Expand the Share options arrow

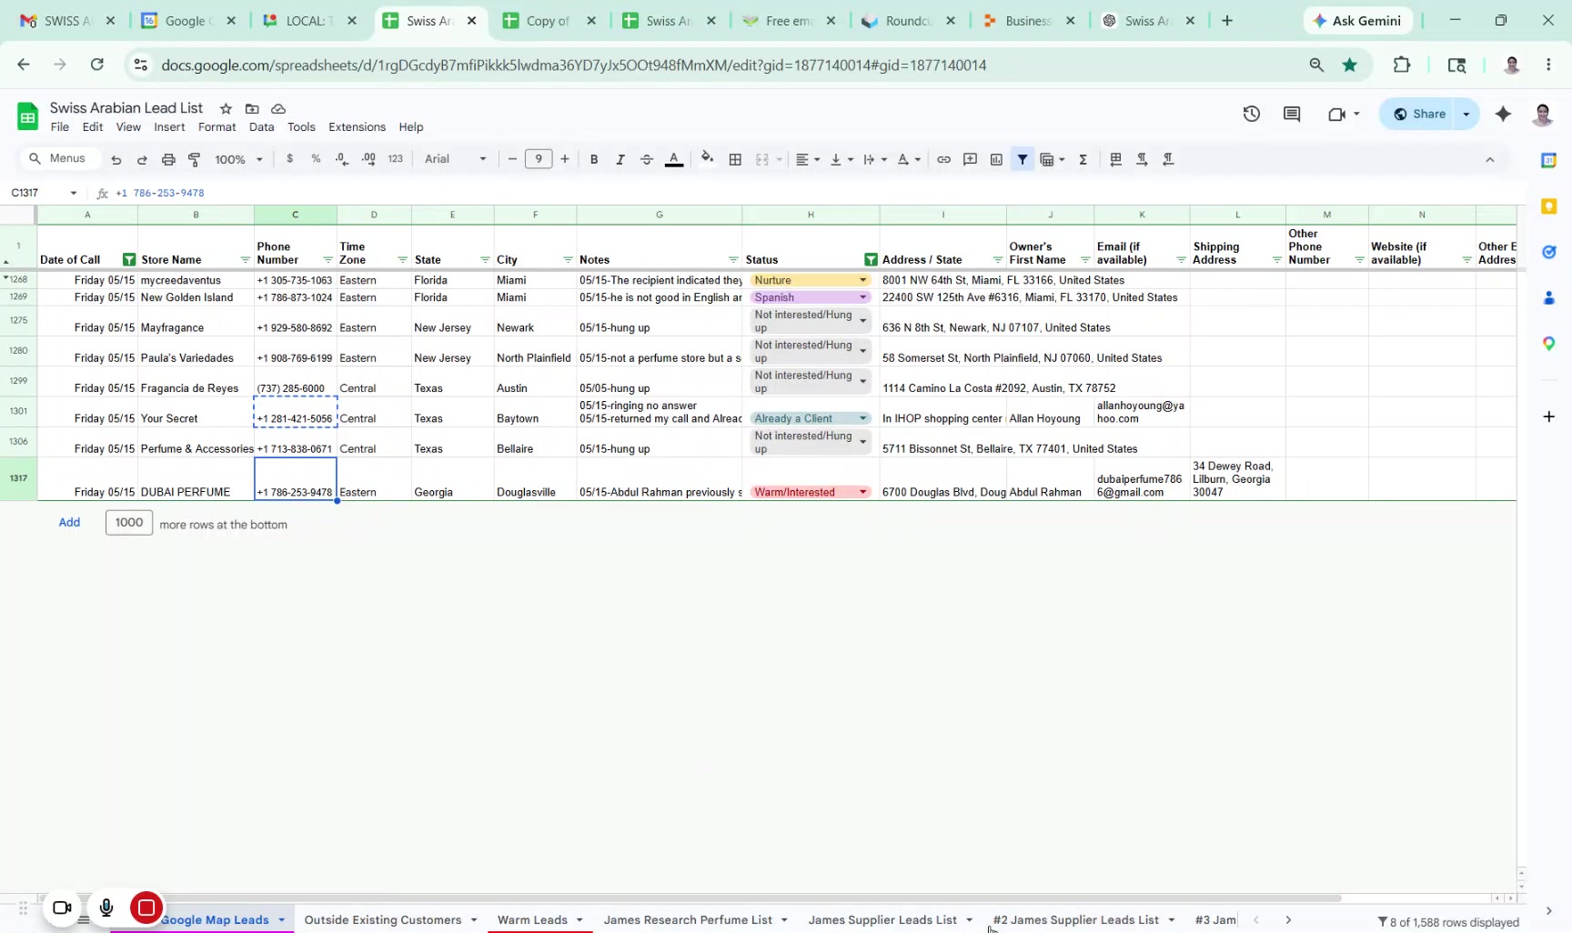coord(1466,114)
